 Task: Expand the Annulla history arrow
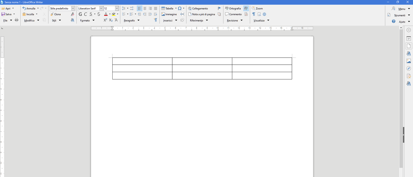38,8
